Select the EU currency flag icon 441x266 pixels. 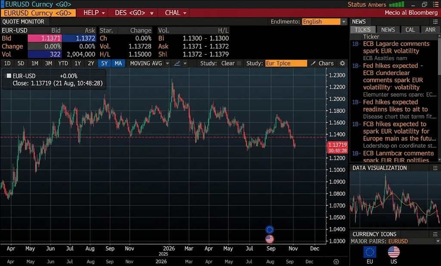click(370, 252)
